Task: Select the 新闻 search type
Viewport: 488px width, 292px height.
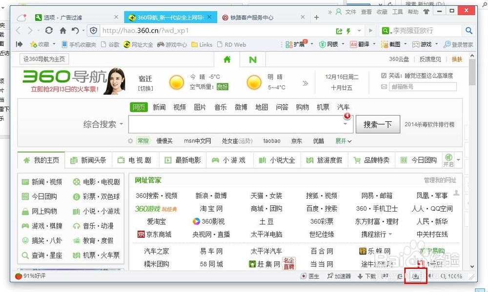Action: [x=159, y=107]
